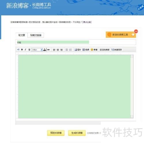The image size is (144, 143).
Task: Click the 预览长微博 preview button
Action: pyautogui.click(x=56, y=133)
